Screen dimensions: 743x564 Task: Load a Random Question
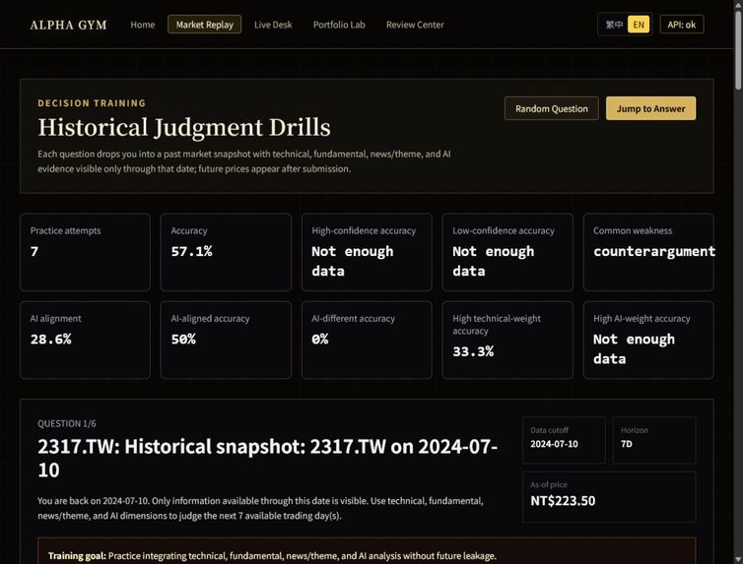[552, 108]
